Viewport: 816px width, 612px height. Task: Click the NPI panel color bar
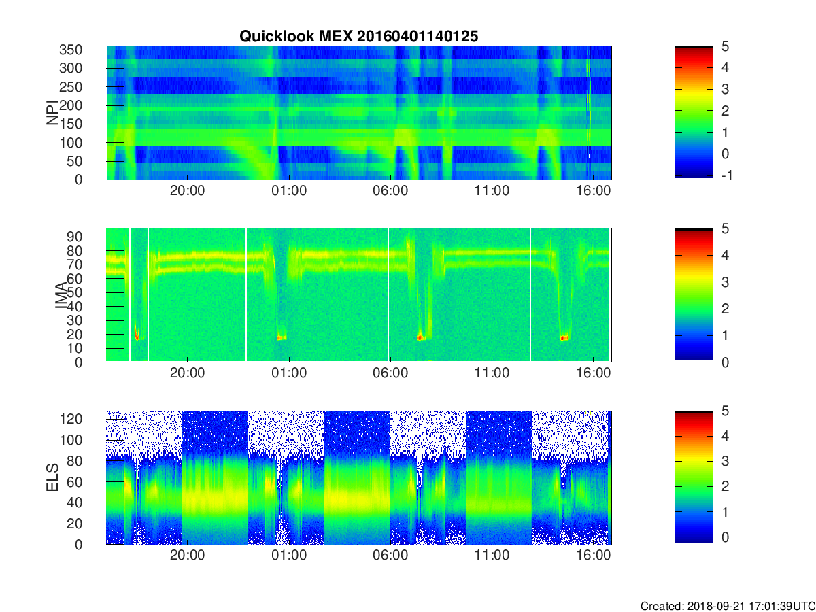(x=694, y=113)
